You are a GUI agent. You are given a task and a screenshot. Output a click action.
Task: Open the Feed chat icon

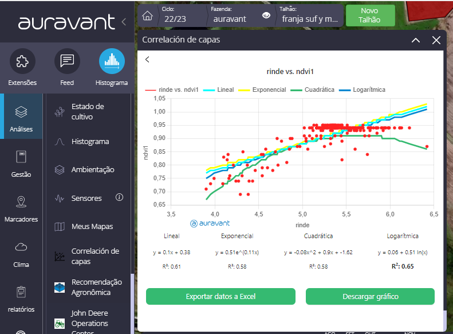tap(67, 61)
